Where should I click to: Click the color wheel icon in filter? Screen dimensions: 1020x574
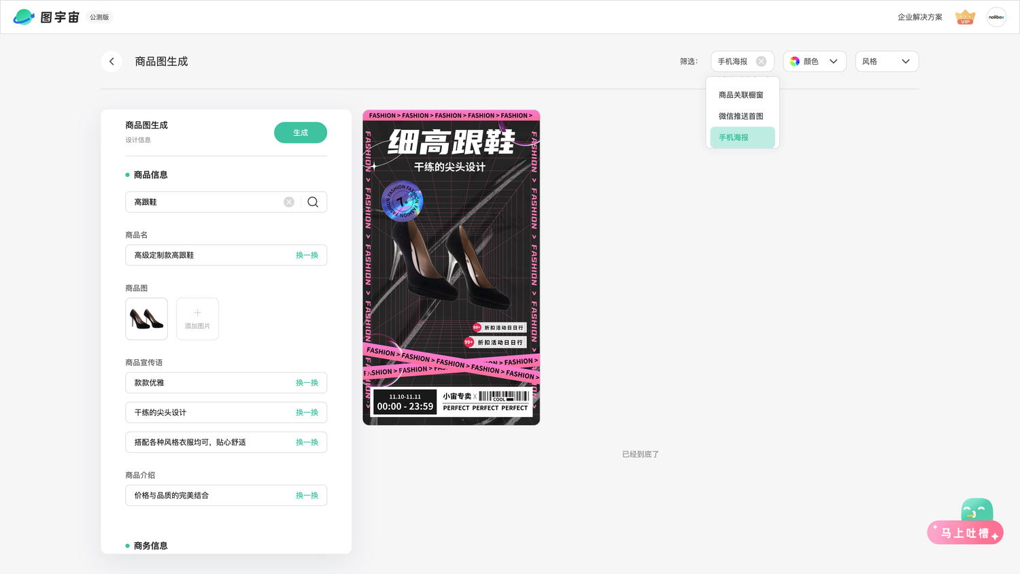point(795,61)
